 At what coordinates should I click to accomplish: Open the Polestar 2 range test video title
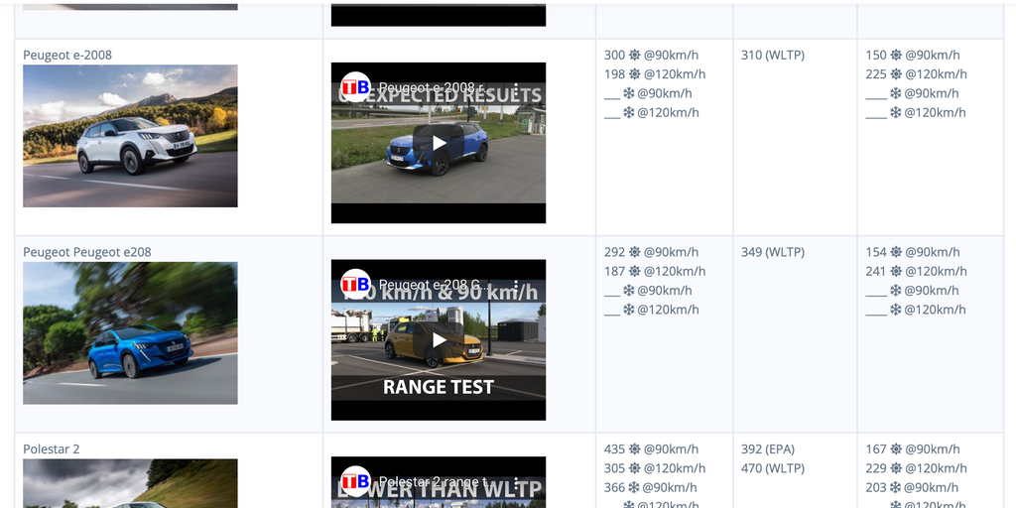point(435,481)
